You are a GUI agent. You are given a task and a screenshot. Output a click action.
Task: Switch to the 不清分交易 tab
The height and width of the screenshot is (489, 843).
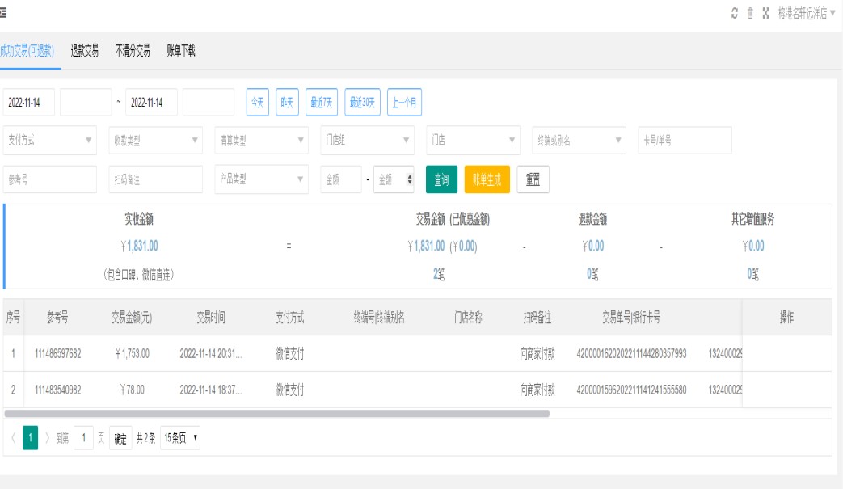pos(133,51)
